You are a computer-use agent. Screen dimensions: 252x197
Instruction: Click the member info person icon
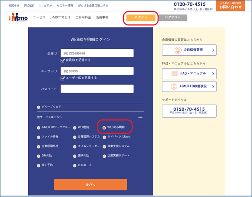coord(178,50)
